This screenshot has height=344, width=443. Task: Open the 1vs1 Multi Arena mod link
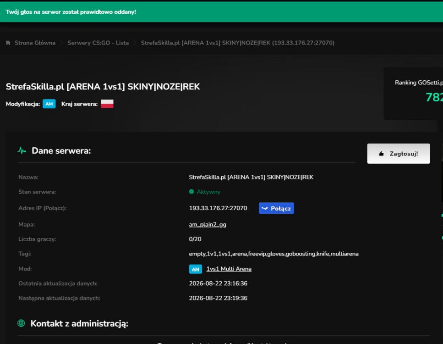click(229, 269)
